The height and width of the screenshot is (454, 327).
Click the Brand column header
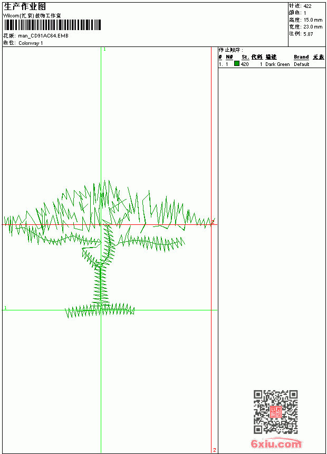click(301, 57)
